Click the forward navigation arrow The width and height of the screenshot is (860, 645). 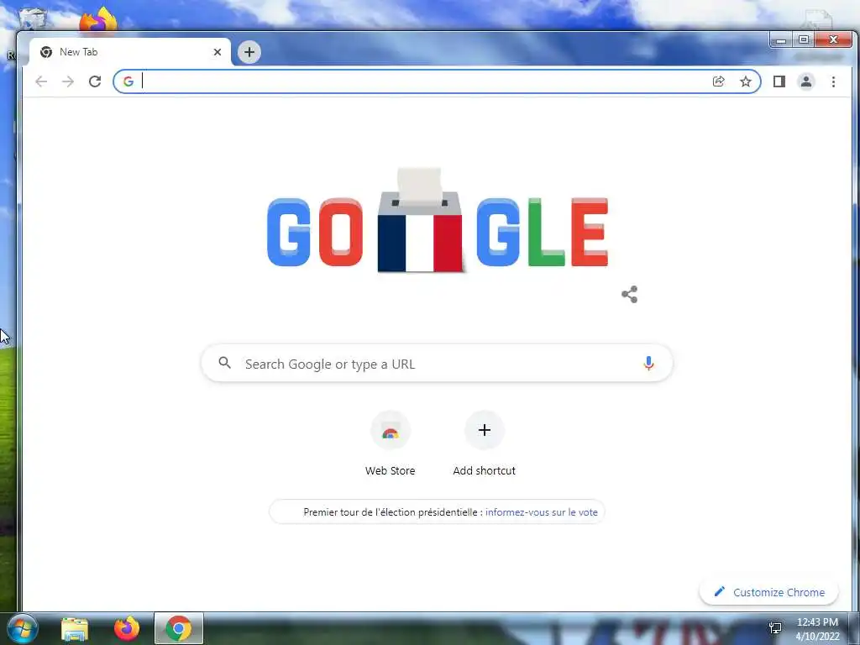point(68,81)
